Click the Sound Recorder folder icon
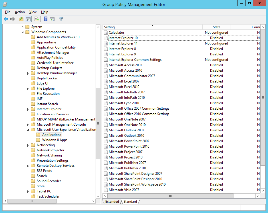 [x=33, y=181]
